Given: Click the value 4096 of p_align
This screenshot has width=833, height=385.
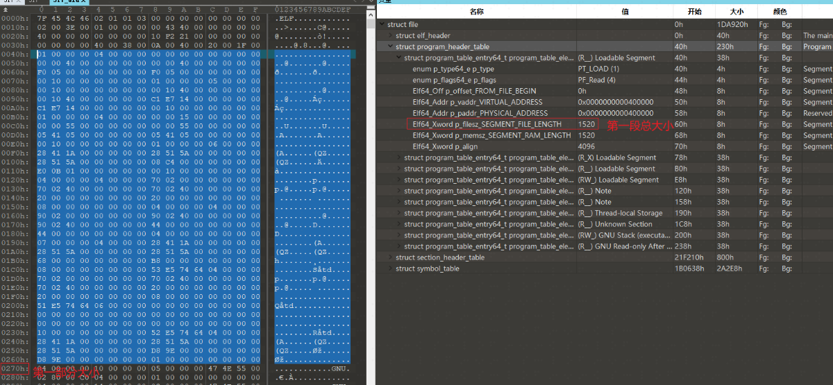Looking at the screenshot, I should pos(586,146).
